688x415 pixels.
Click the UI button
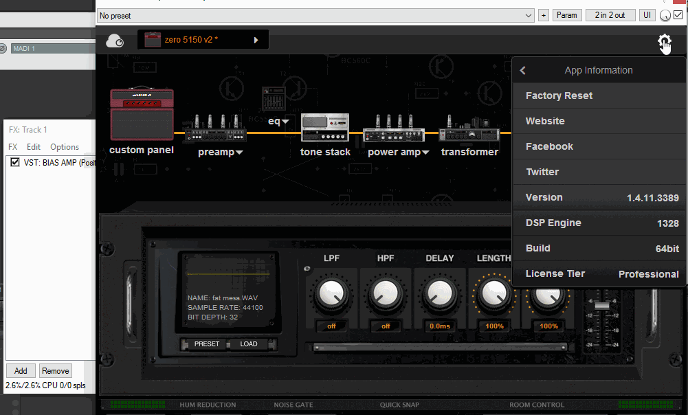pos(647,15)
